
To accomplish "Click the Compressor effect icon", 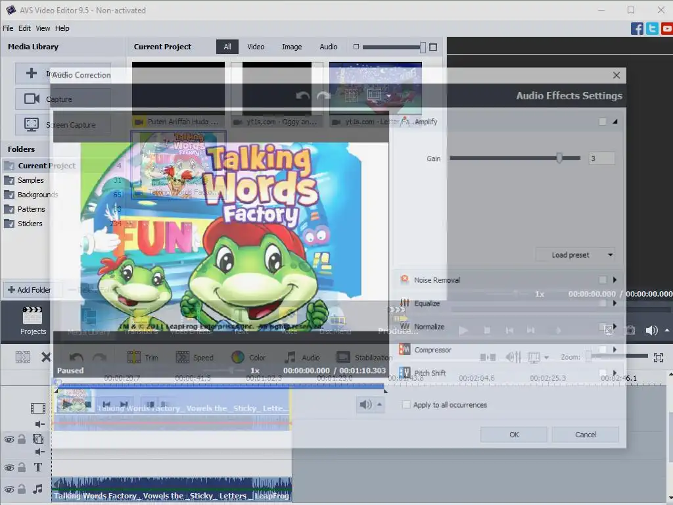I will point(404,350).
